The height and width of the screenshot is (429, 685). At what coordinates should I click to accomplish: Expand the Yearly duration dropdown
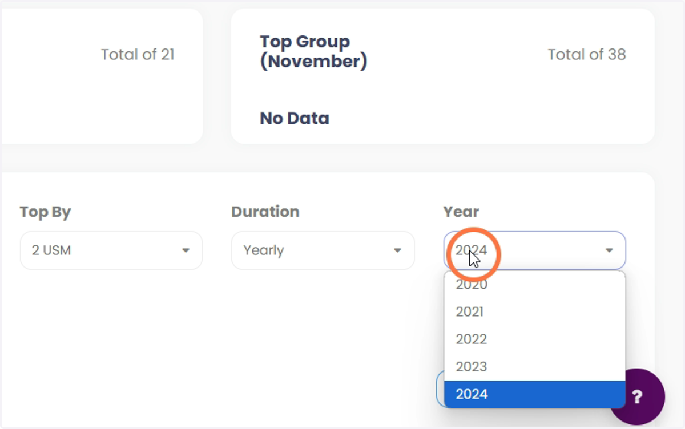coord(323,250)
